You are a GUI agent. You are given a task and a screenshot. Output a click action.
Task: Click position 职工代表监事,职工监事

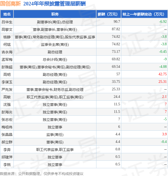pyautogui.click(x=55, y=150)
